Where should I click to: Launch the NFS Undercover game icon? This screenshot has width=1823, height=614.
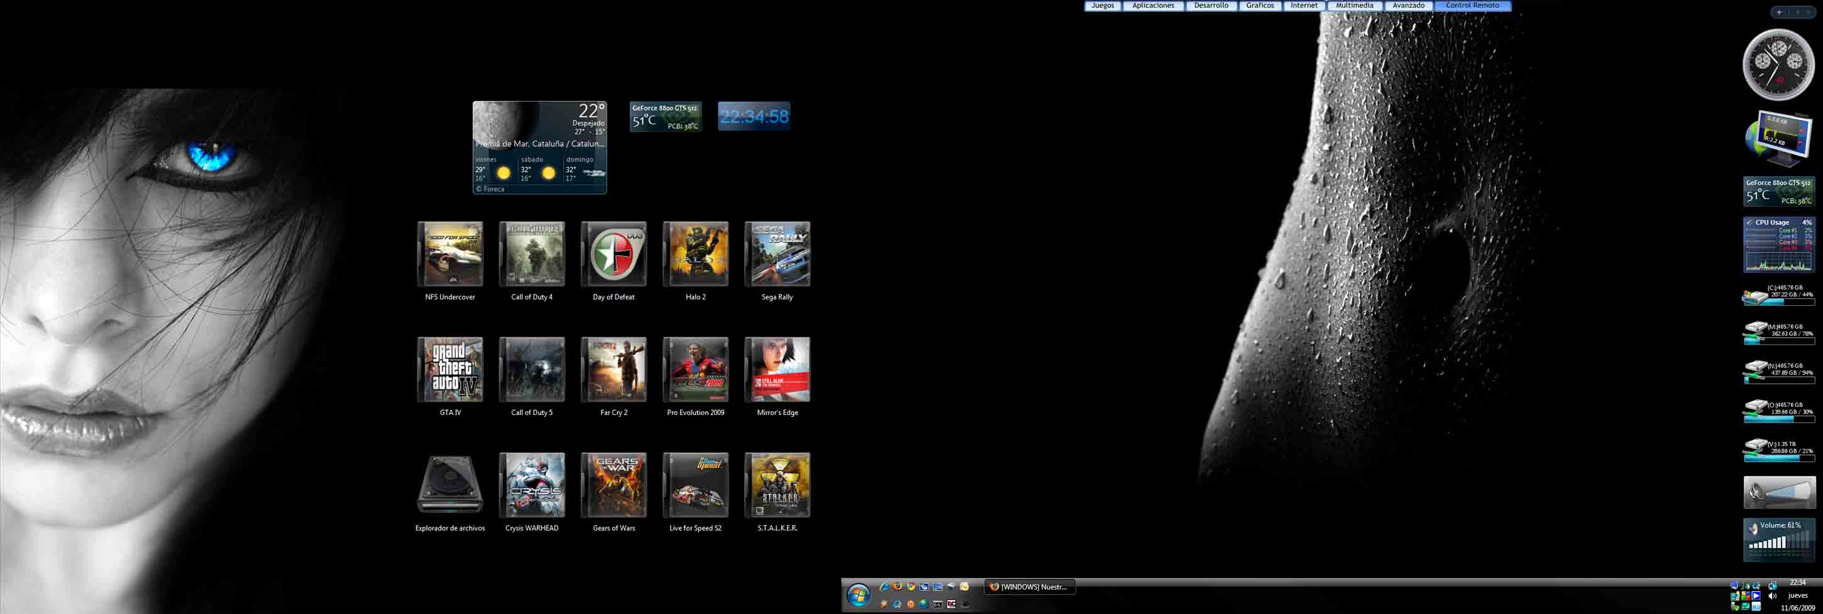(450, 254)
